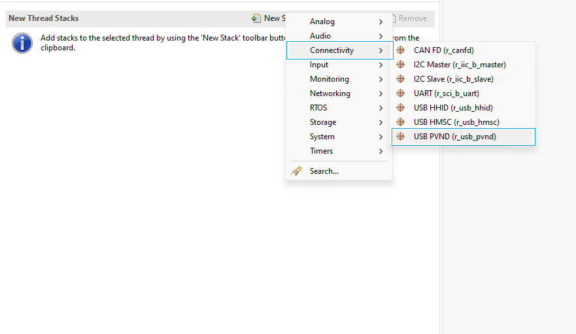Click the USB HMSC module icon
The width and height of the screenshot is (576, 334).
pos(400,122)
